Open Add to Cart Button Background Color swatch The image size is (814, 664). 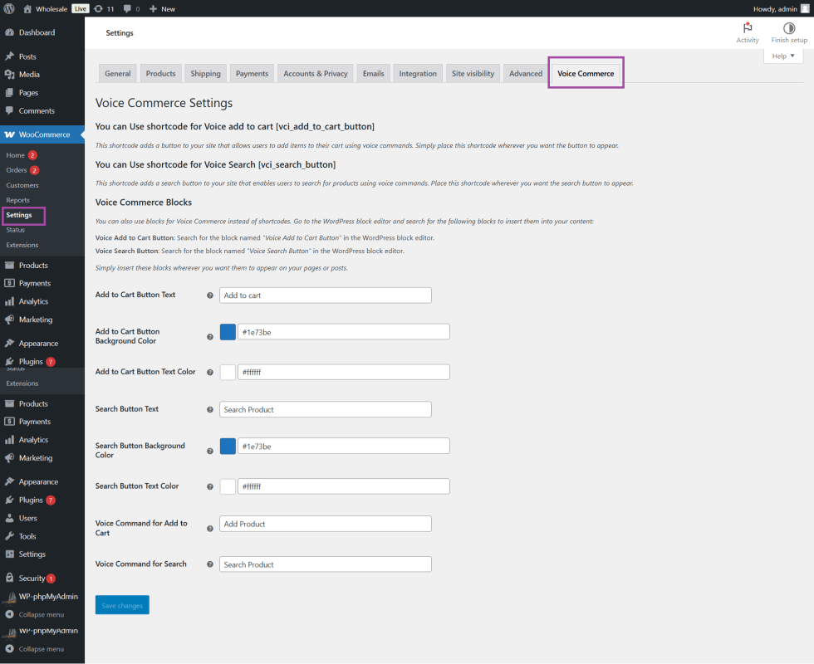click(x=228, y=332)
